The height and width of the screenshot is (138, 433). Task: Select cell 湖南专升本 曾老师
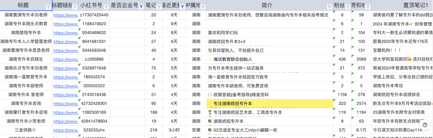point(26,95)
